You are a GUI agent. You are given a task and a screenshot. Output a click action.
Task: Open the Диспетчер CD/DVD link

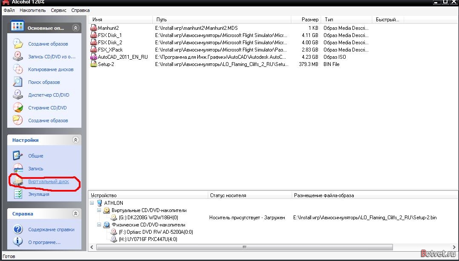tap(49, 95)
